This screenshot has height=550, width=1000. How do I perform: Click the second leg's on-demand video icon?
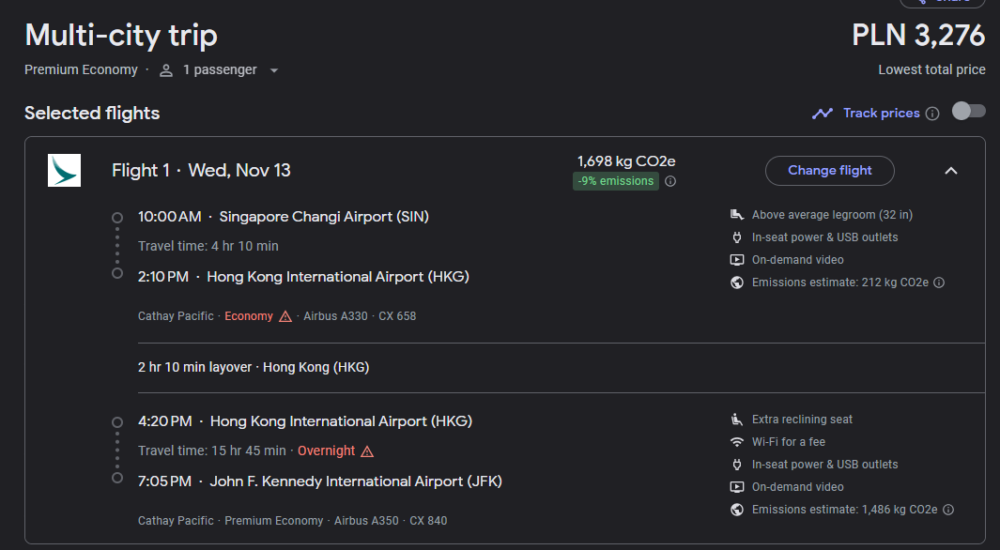pyautogui.click(x=736, y=487)
